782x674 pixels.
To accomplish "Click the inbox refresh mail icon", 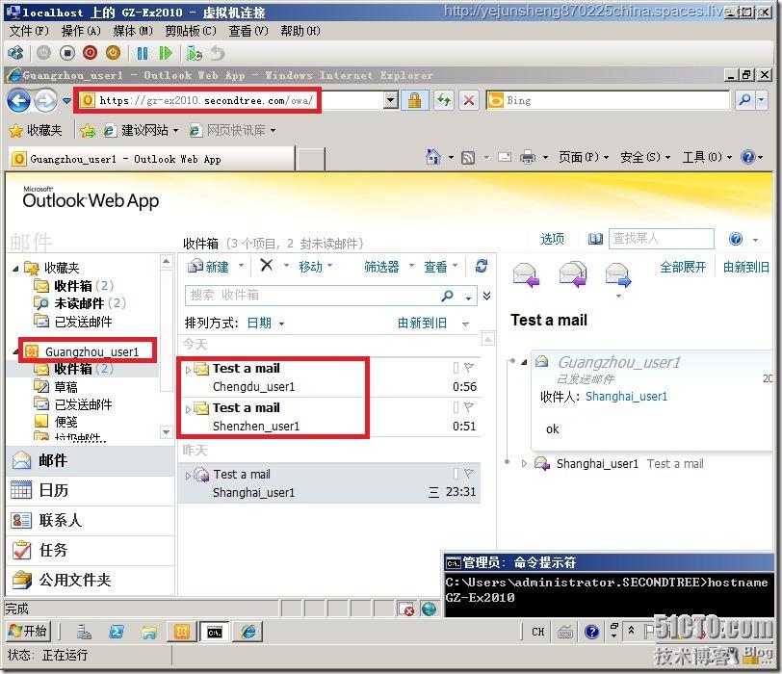I will pyautogui.click(x=482, y=266).
